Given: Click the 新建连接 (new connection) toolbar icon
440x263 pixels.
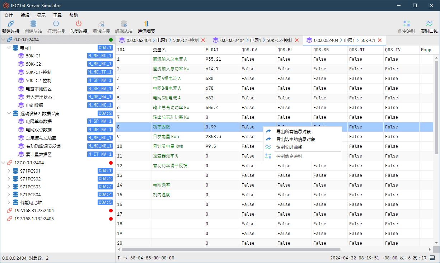Looking at the screenshot, I should 10,24.
